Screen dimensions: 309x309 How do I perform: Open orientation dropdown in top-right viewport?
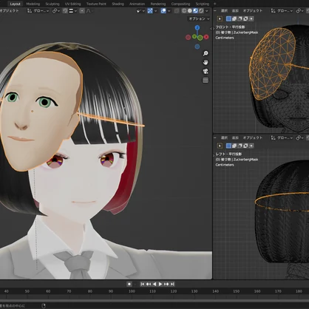tap(282, 11)
